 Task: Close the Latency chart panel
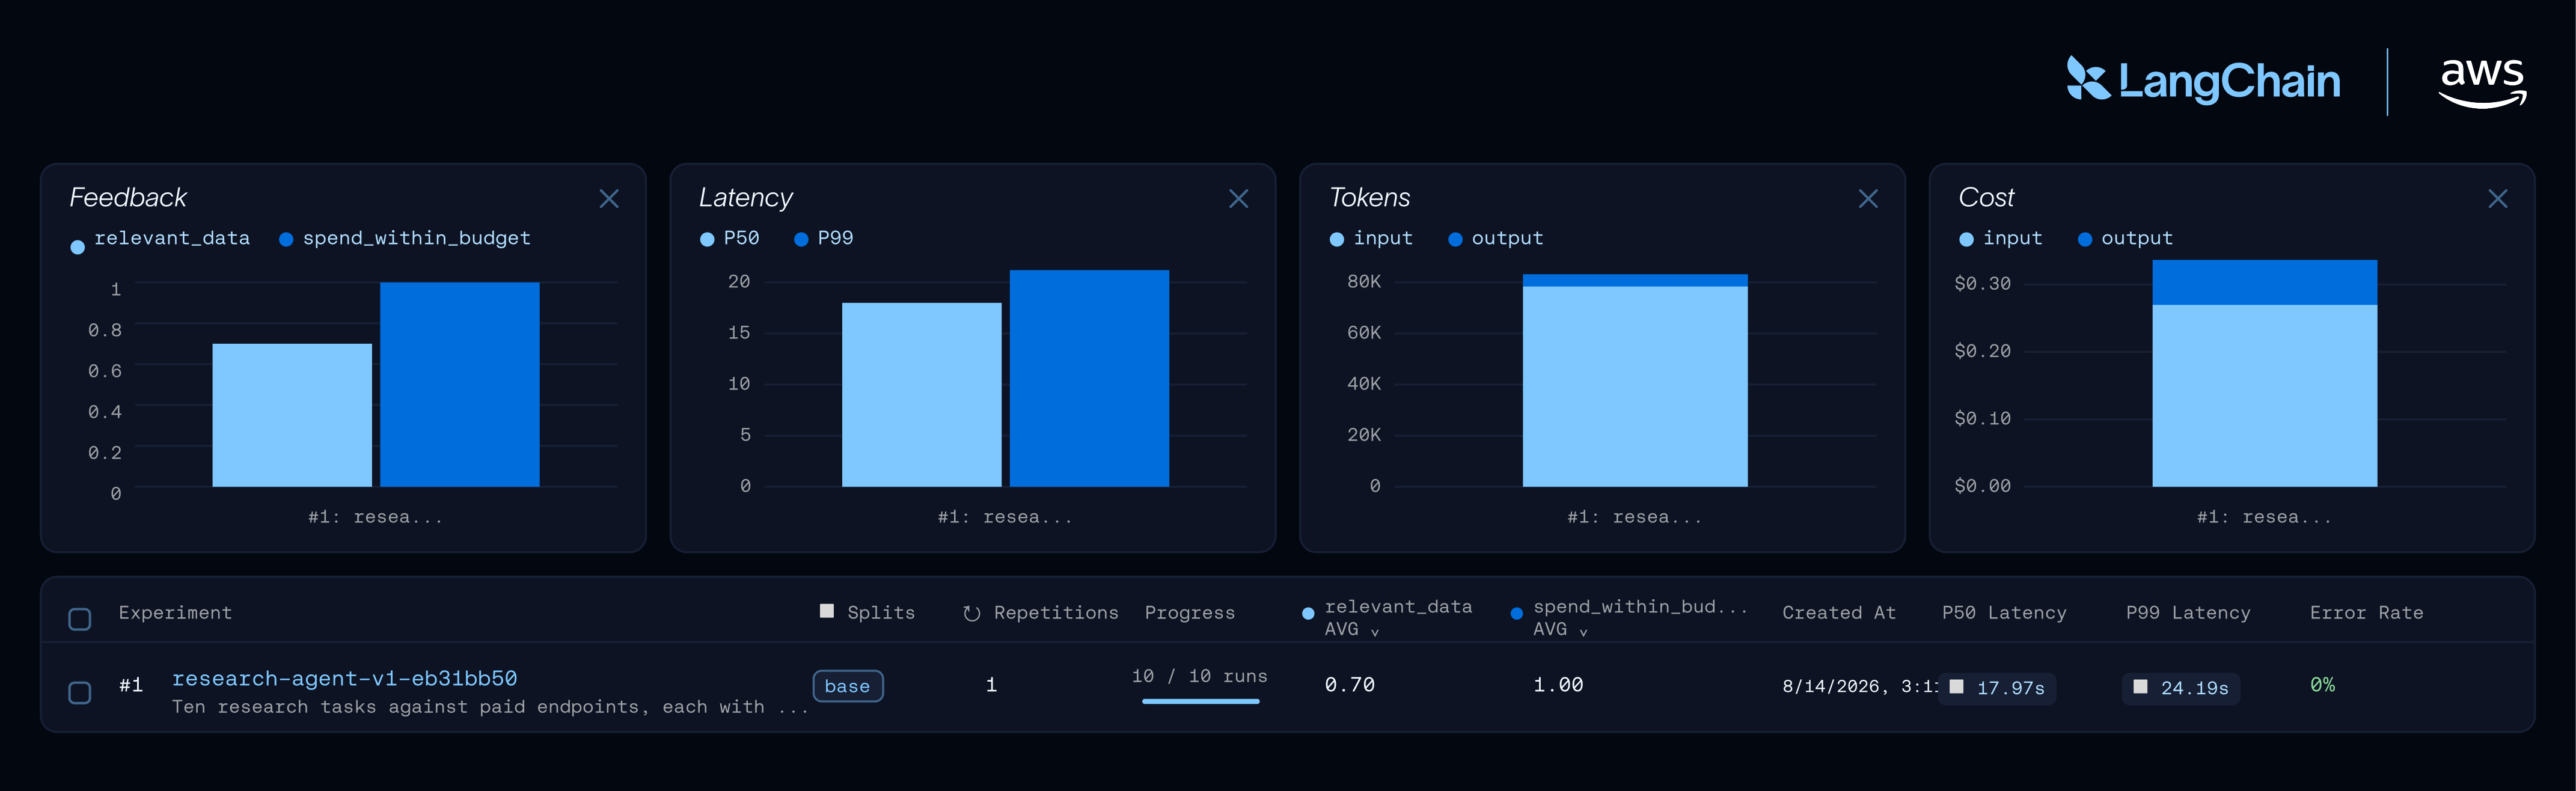1238,199
